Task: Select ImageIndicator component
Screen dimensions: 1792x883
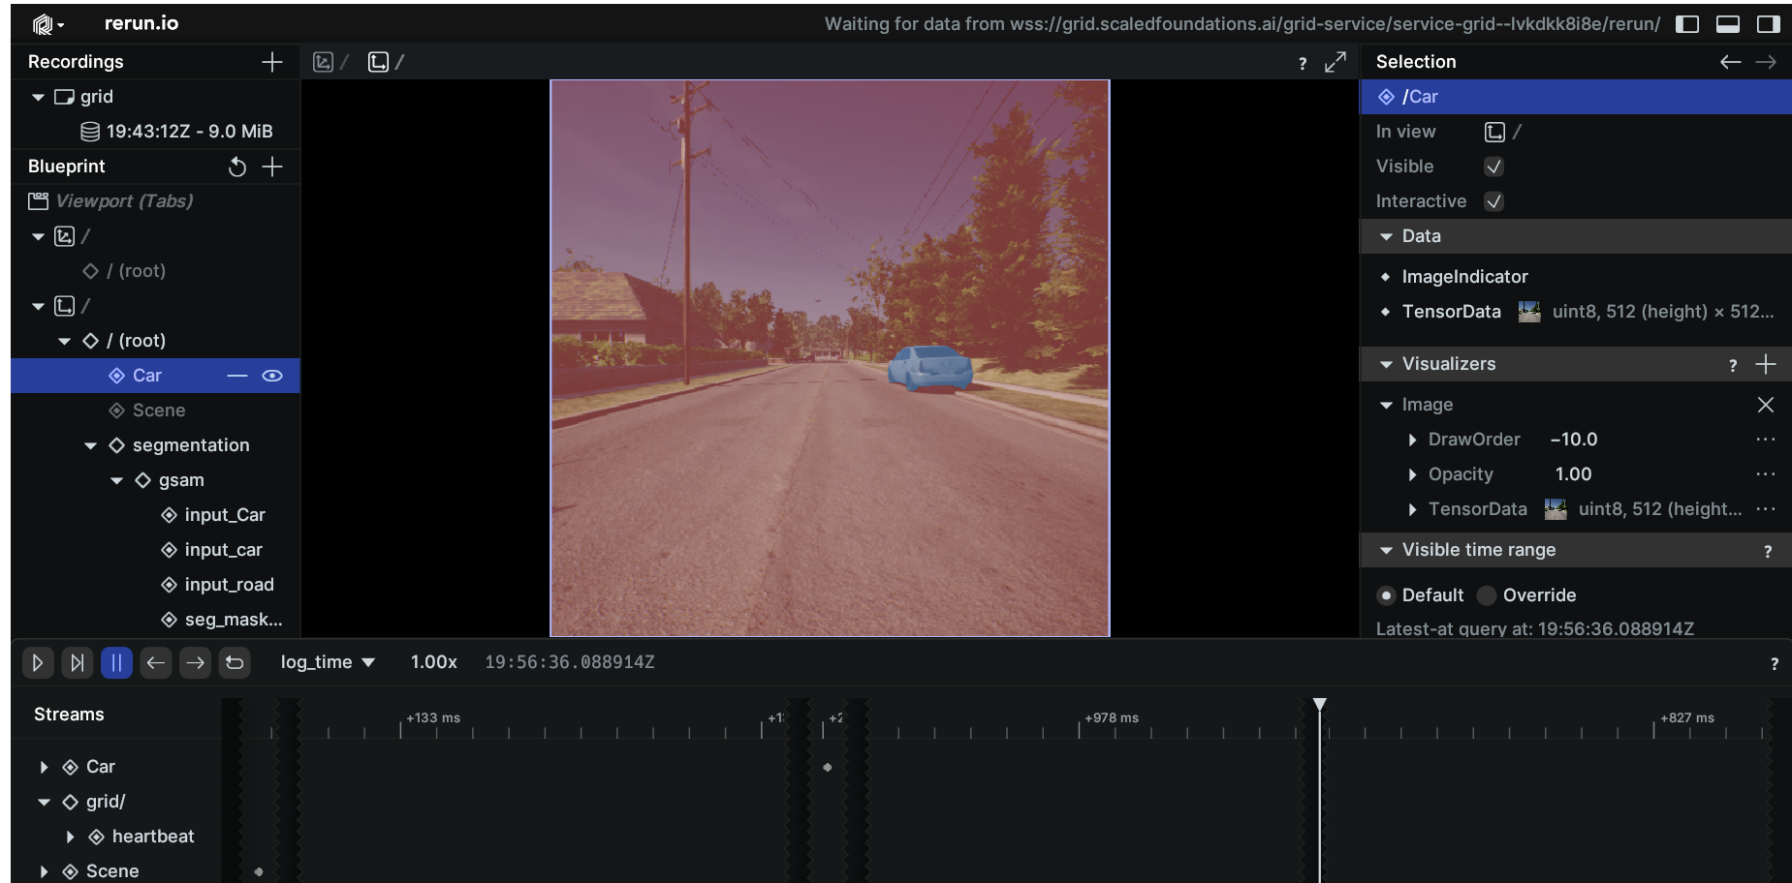Action: 1464,277
